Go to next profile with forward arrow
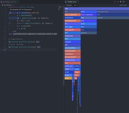 [x=118, y=2]
